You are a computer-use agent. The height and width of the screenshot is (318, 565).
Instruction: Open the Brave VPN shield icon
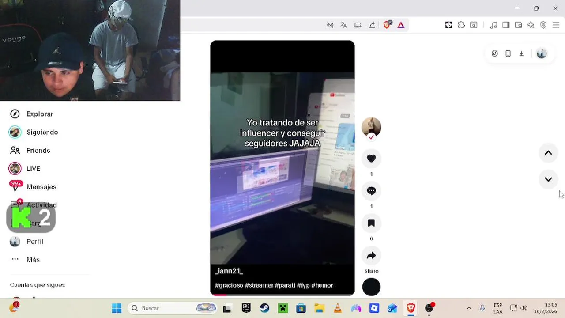pos(543,25)
